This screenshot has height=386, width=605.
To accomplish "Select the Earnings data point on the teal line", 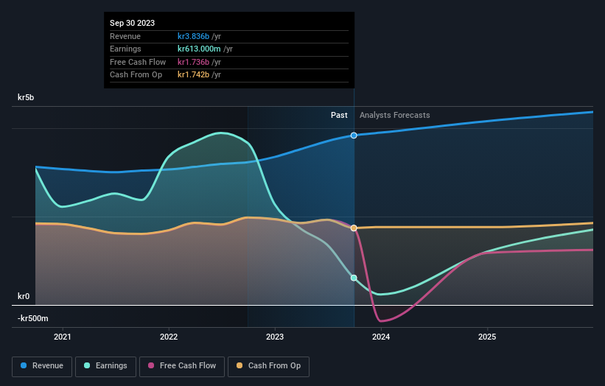I will (354, 278).
